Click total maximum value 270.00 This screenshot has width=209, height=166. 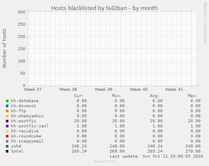point(193,151)
